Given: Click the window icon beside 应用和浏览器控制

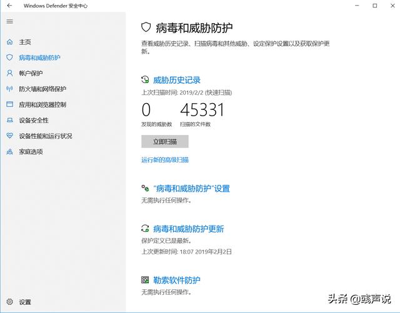Looking at the screenshot, I should tap(10, 104).
